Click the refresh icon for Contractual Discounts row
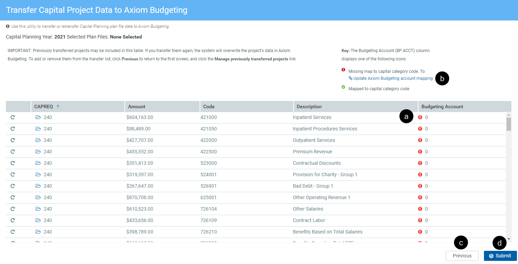 [13, 163]
